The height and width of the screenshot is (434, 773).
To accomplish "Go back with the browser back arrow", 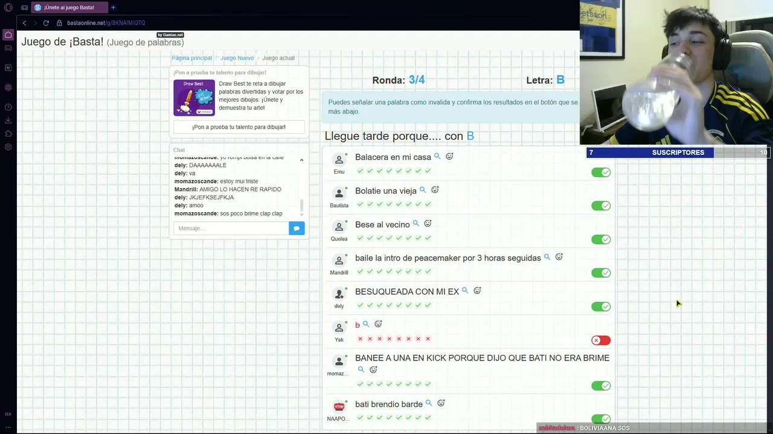I will [x=24, y=23].
